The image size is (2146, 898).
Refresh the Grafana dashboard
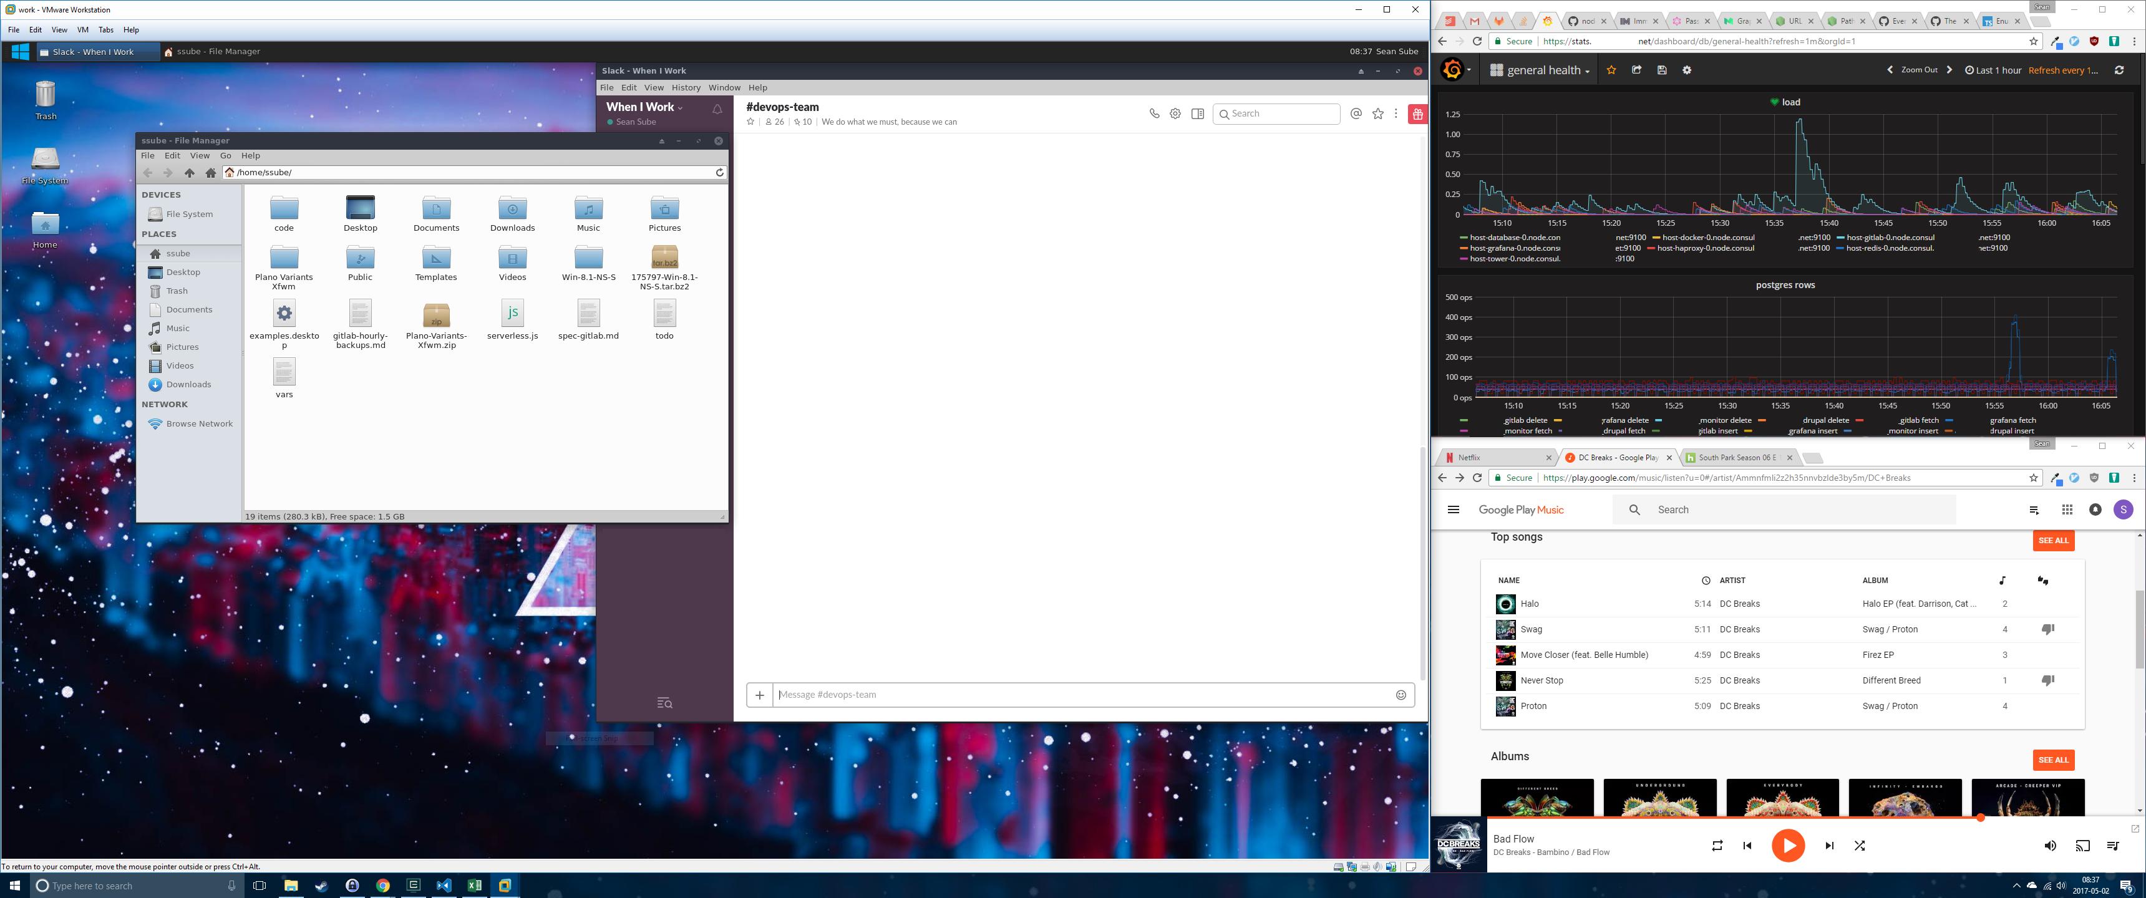pyautogui.click(x=2119, y=70)
